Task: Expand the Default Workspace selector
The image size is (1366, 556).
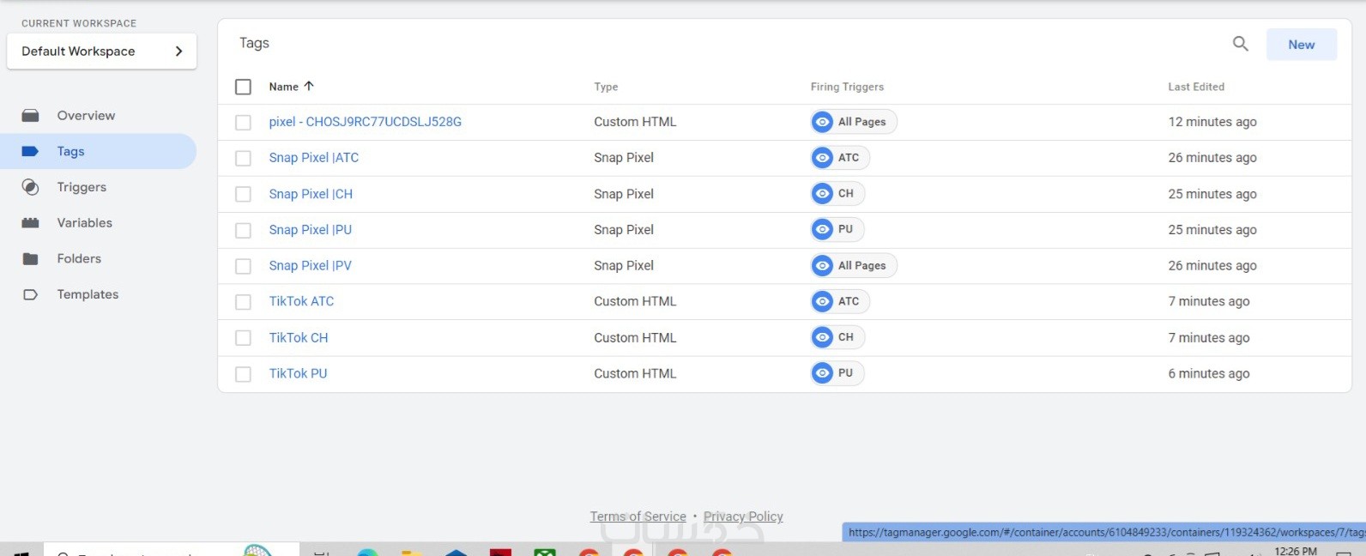Action: coord(101,51)
